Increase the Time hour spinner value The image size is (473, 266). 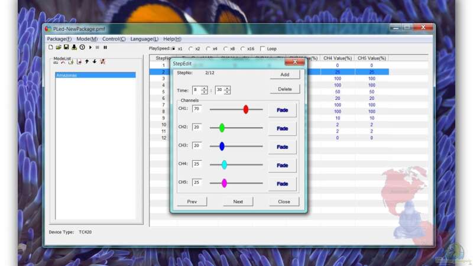point(204,88)
